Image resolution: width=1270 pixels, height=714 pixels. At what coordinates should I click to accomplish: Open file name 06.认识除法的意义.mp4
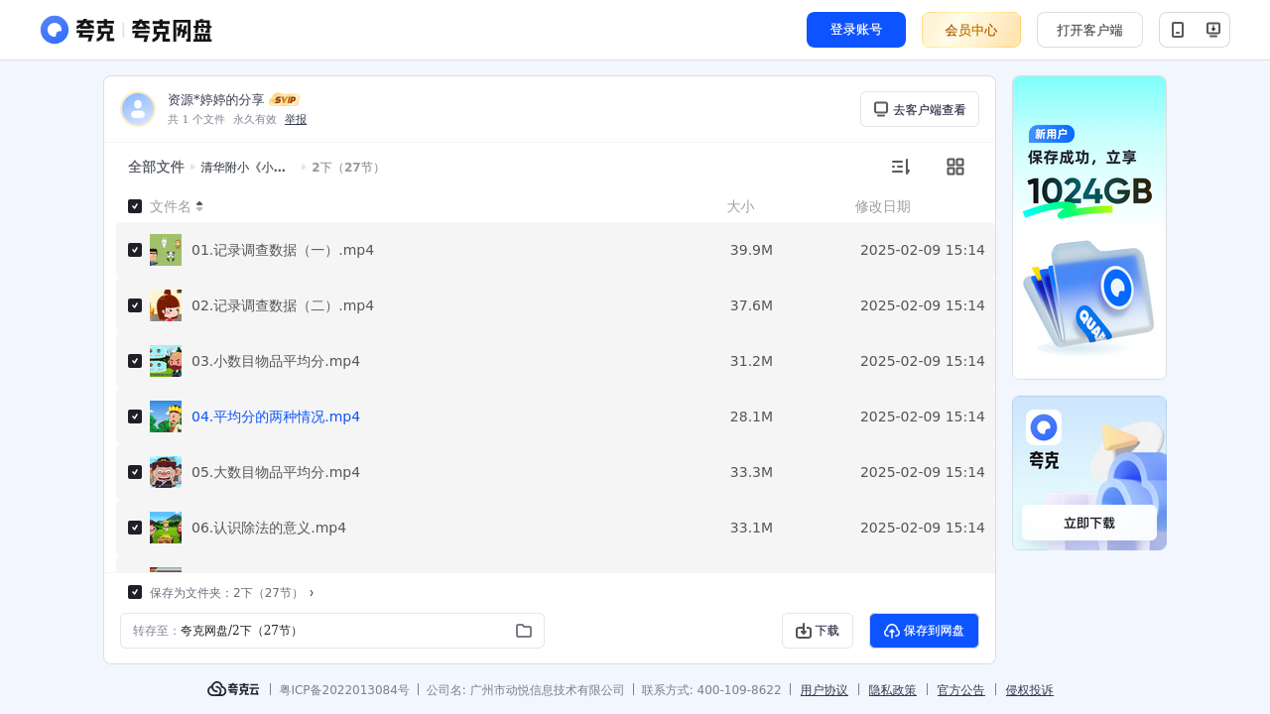(x=269, y=528)
